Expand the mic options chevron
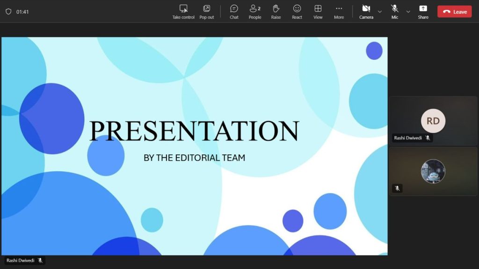This screenshot has width=479, height=269. (x=408, y=12)
